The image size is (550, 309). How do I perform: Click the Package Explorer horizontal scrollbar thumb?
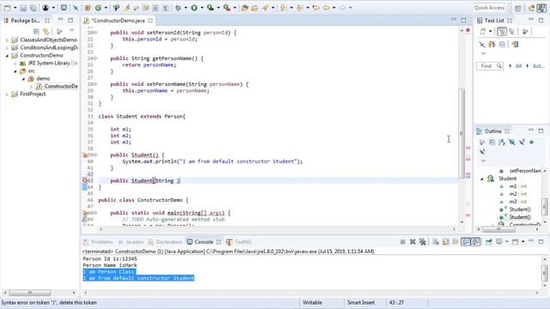point(30,293)
